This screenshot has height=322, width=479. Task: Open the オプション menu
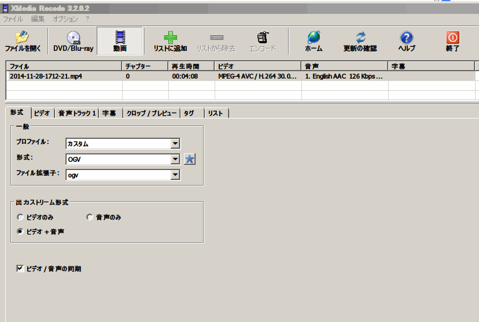tap(65, 19)
